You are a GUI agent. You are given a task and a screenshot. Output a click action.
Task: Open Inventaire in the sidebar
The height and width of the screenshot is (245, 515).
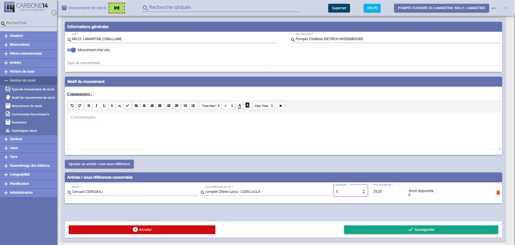(19, 122)
